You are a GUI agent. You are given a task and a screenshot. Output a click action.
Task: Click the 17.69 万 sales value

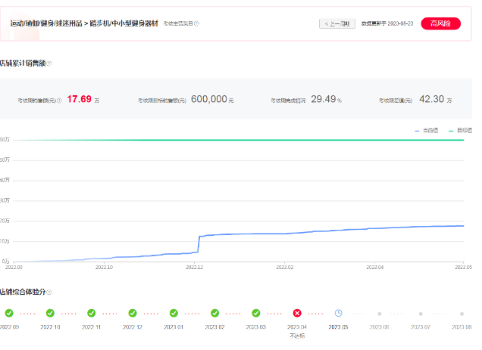coord(83,99)
